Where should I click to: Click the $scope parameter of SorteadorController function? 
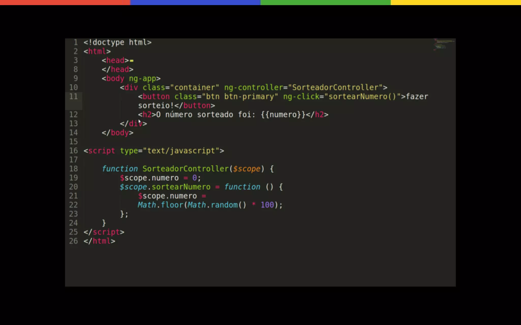(x=247, y=169)
